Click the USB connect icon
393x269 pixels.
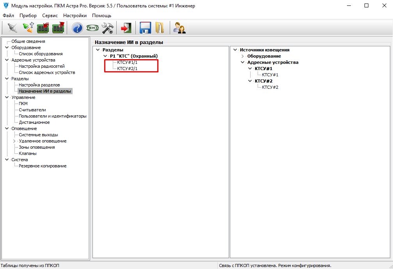tap(28, 28)
